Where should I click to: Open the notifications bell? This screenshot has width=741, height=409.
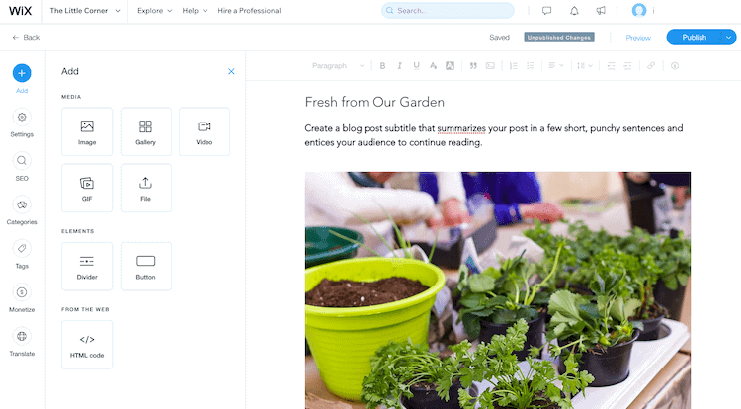click(574, 11)
